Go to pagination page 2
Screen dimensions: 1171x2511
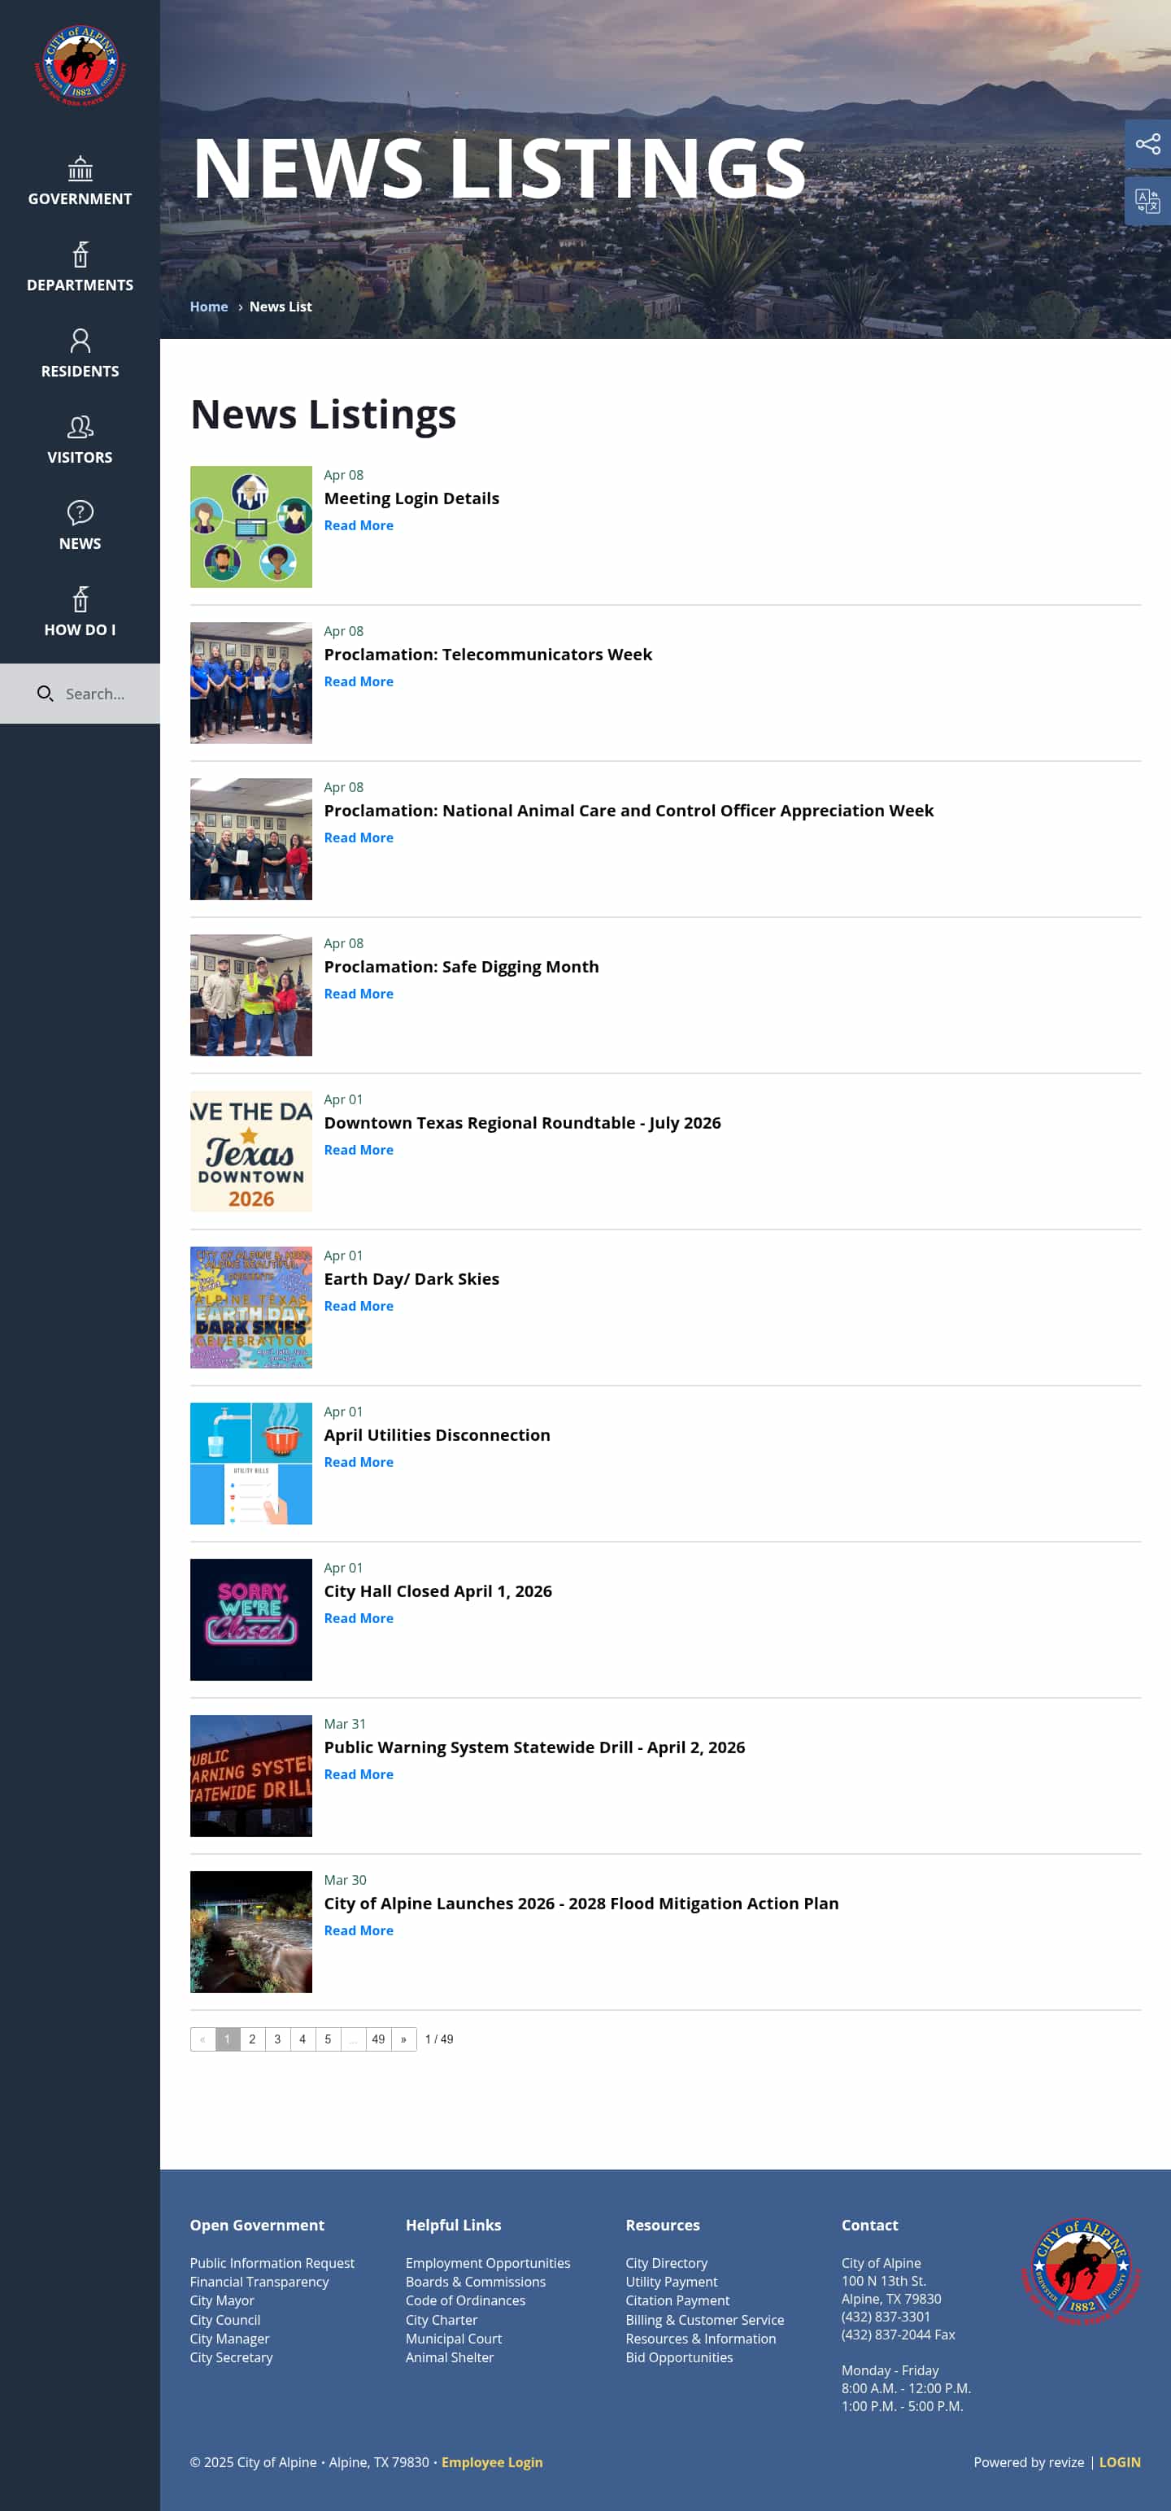(253, 2039)
